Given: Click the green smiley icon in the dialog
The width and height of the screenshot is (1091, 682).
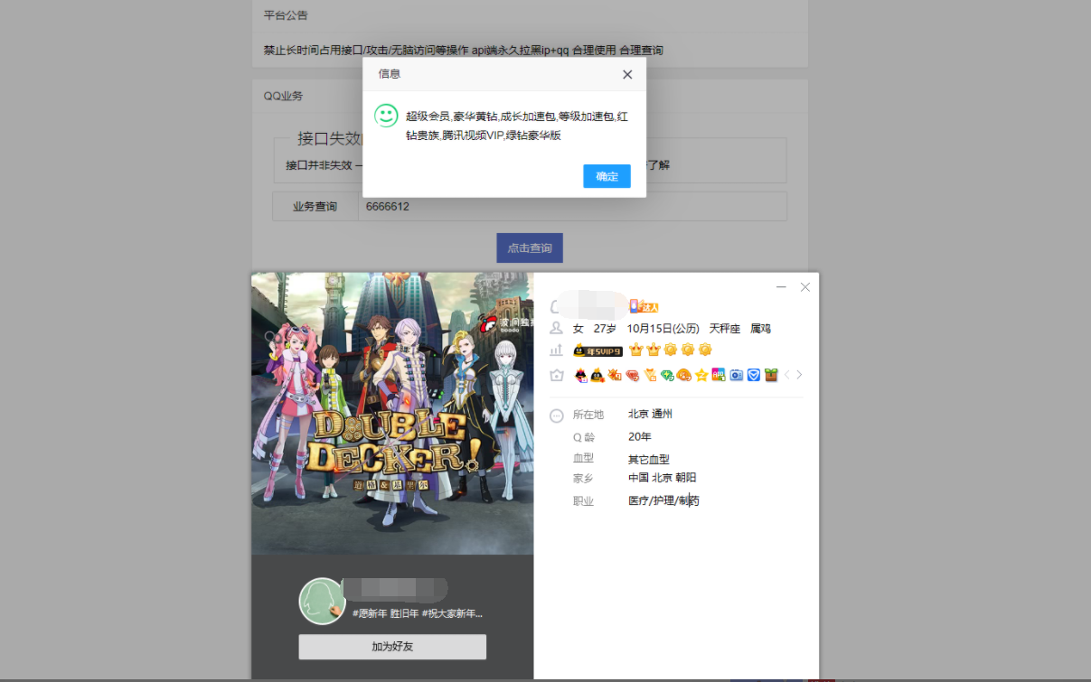Looking at the screenshot, I should (387, 116).
